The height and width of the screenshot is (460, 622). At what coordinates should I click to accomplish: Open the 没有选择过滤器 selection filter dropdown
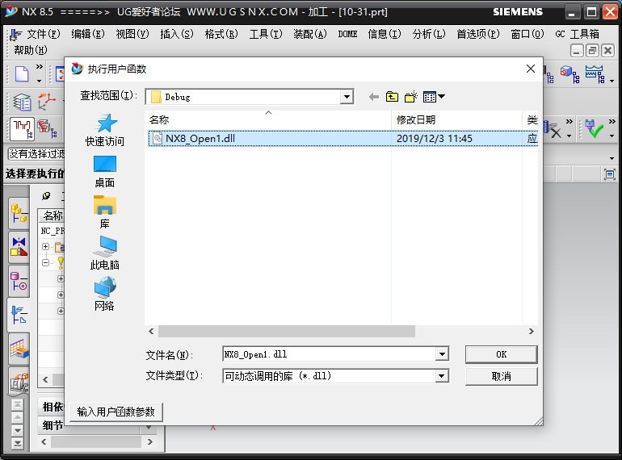pyautogui.click(x=36, y=154)
